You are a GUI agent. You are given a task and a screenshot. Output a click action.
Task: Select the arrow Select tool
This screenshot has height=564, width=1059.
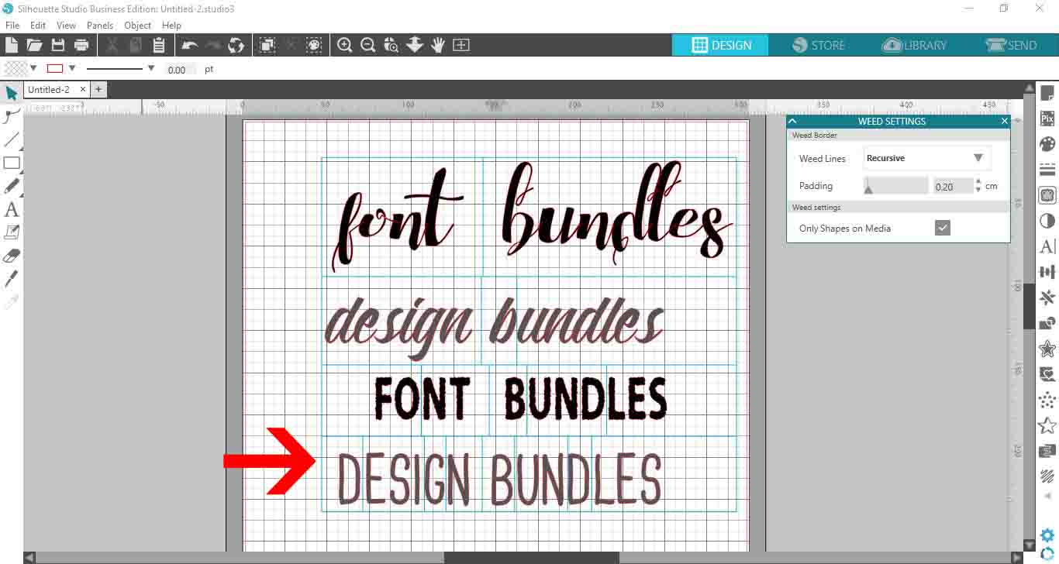pyautogui.click(x=12, y=93)
